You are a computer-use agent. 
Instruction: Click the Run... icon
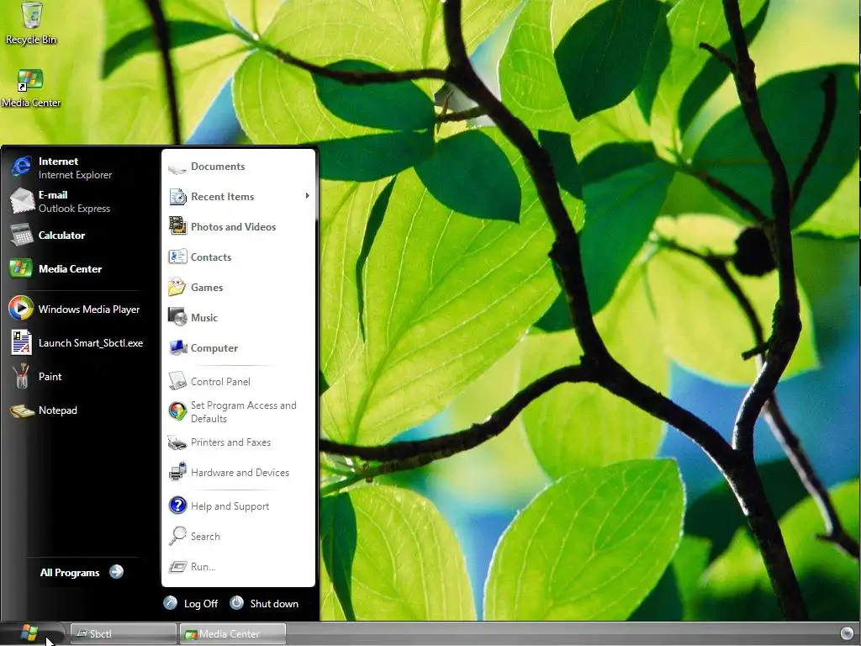pyautogui.click(x=177, y=566)
